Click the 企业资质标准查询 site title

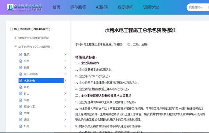pos(28,6)
